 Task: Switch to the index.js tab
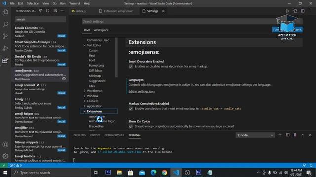pyautogui.click(x=81, y=11)
